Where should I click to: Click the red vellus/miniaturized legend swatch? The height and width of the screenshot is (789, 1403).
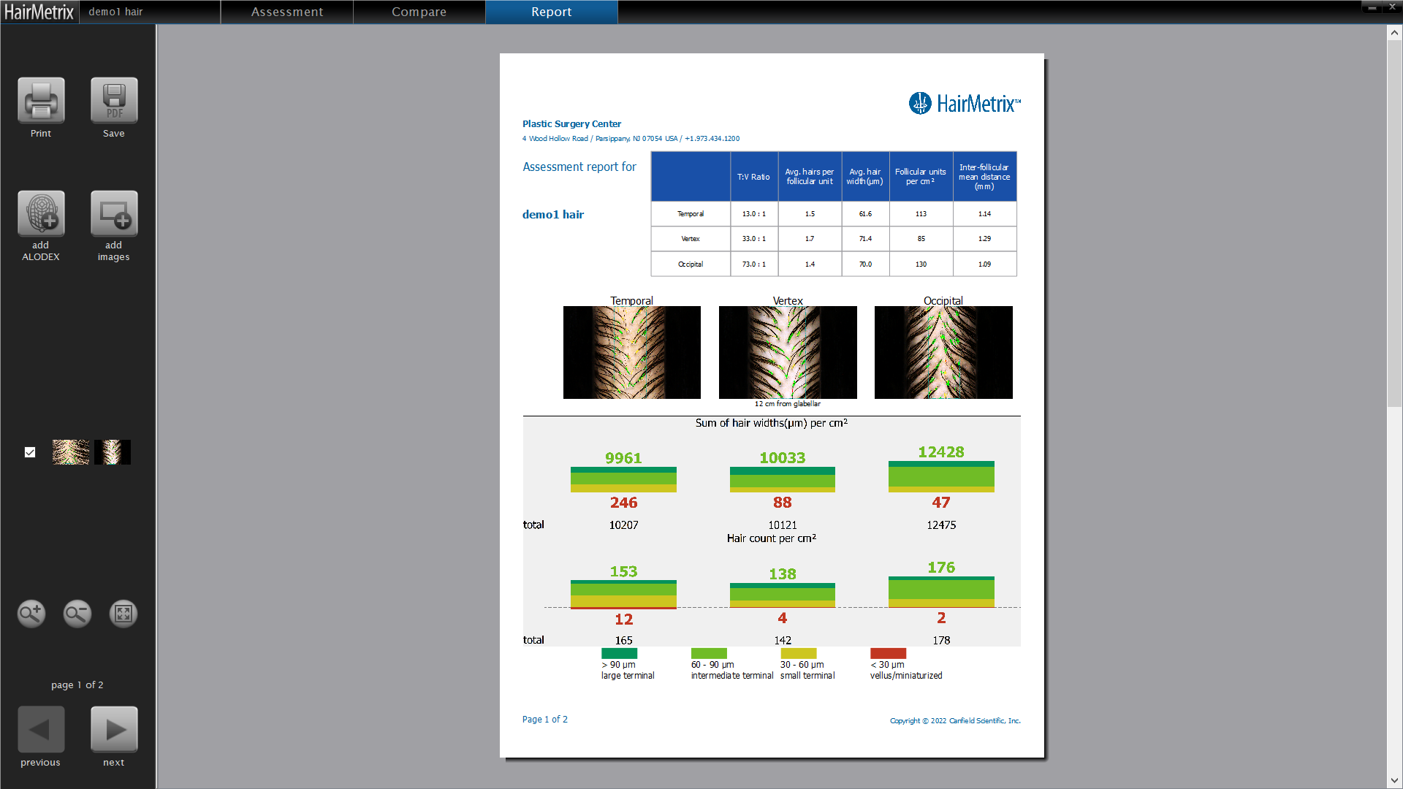(888, 653)
